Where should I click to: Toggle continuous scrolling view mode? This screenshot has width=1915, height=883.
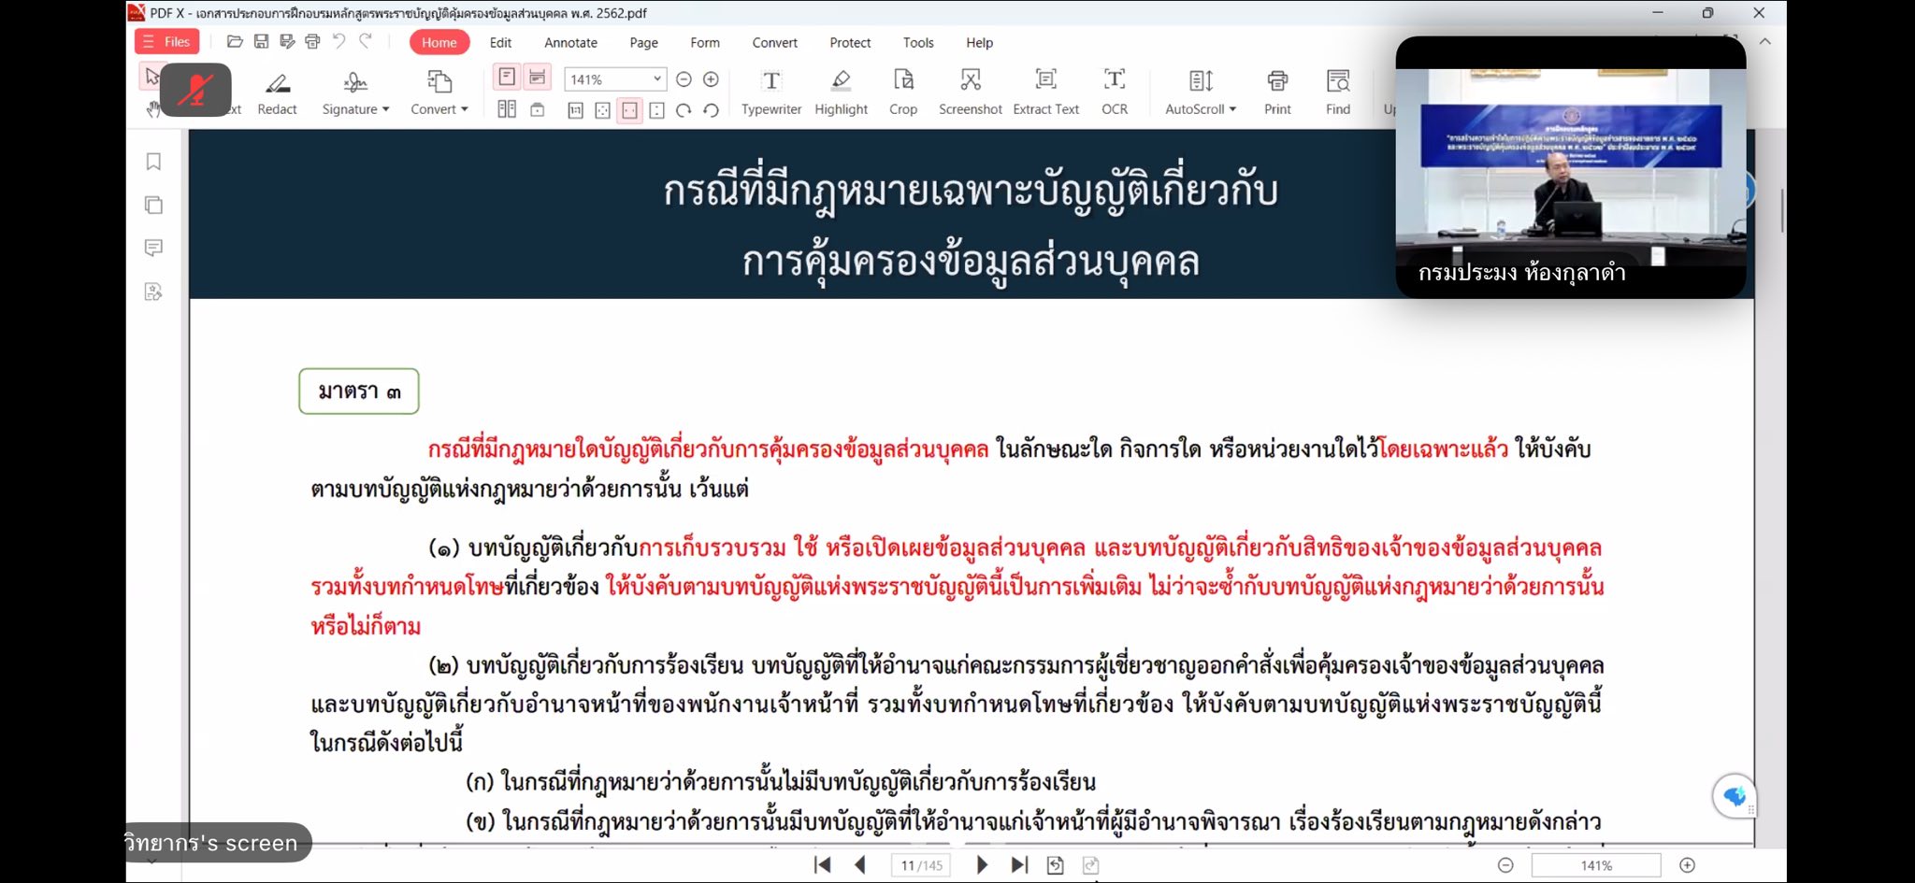click(538, 77)
